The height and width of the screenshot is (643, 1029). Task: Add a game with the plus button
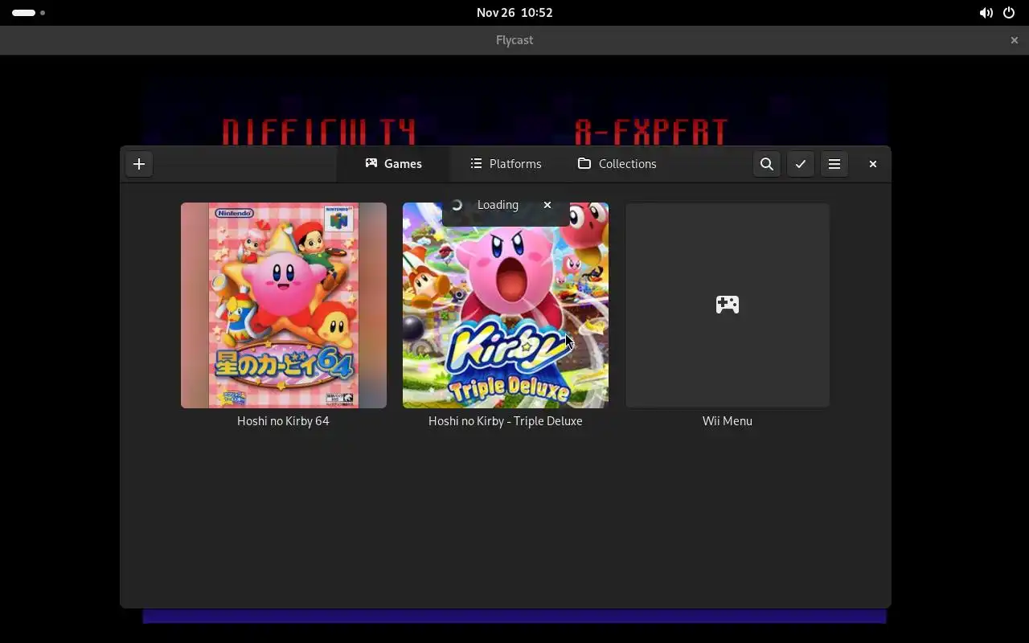pyautogui.click(x=139, y=164)
